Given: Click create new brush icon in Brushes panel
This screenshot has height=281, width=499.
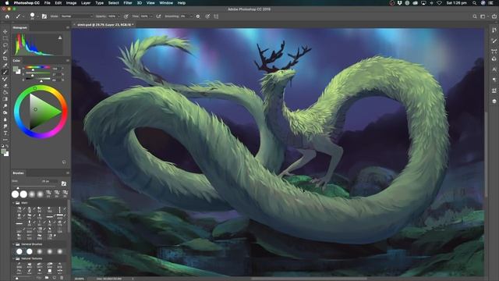Looking at the screenshot, I should point(54,278).
